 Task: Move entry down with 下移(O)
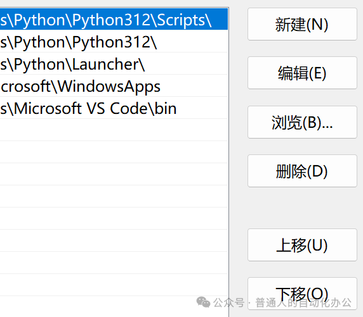(x=302, y=294)
